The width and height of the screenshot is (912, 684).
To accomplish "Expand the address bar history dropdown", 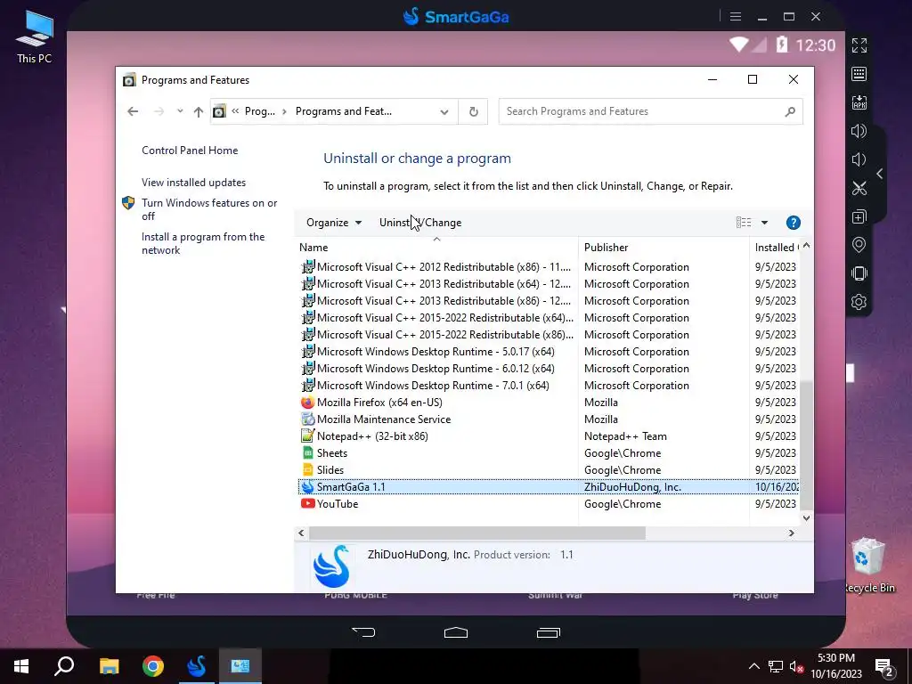I will coord(444,111).
